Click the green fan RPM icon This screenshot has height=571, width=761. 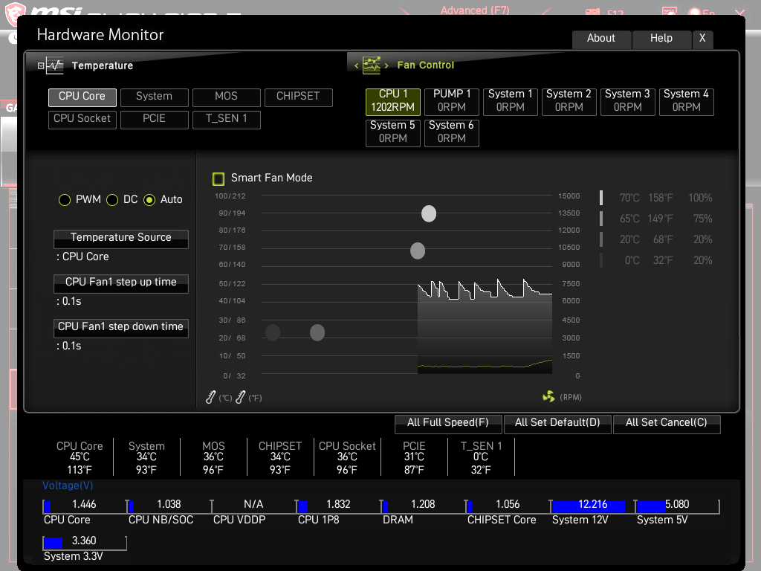548,397
